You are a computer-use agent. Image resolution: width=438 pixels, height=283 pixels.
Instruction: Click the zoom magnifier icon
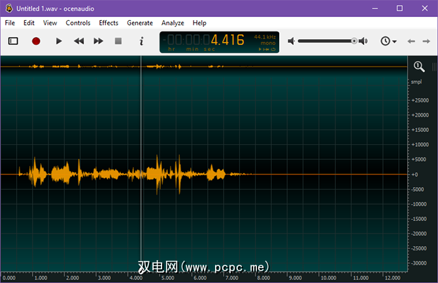point(419,67)
